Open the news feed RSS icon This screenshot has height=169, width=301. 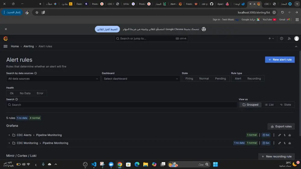tap(289, 38)
